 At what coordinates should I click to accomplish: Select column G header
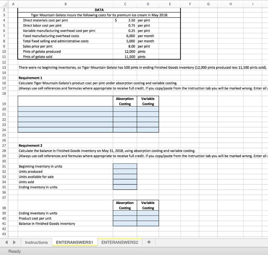tap(208, 4)
